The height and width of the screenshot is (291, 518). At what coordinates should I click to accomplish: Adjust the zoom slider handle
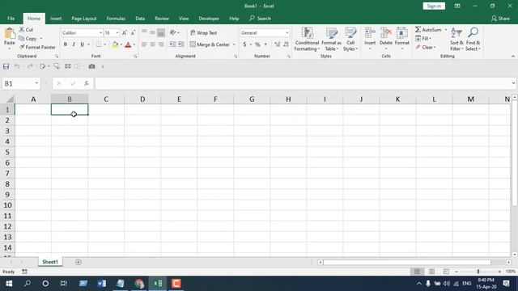point(478,272)
